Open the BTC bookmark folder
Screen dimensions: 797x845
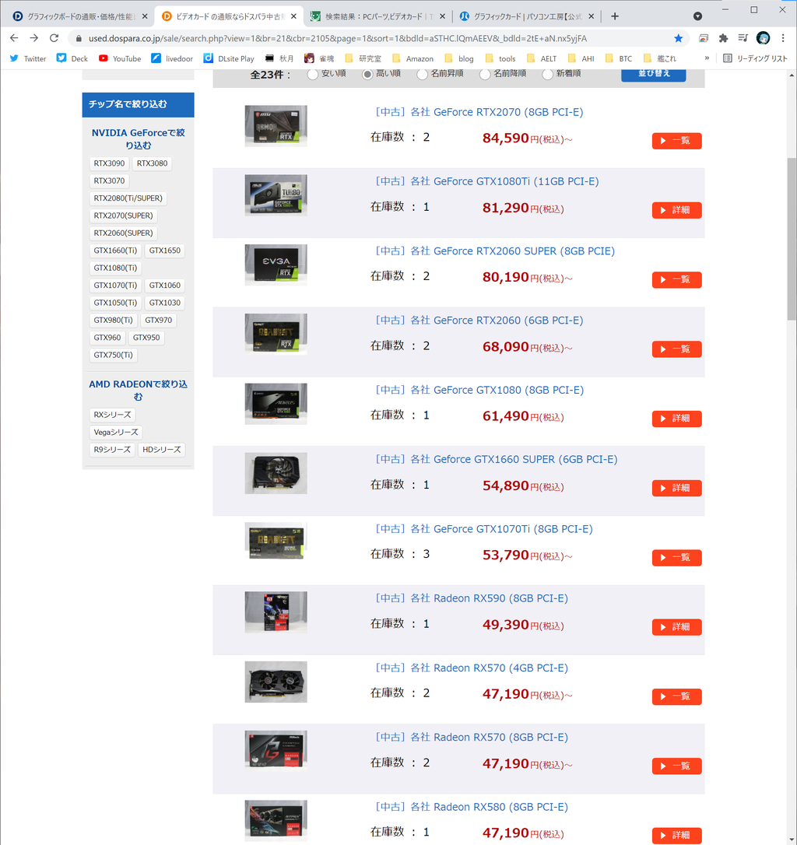(x=619, y=58)
